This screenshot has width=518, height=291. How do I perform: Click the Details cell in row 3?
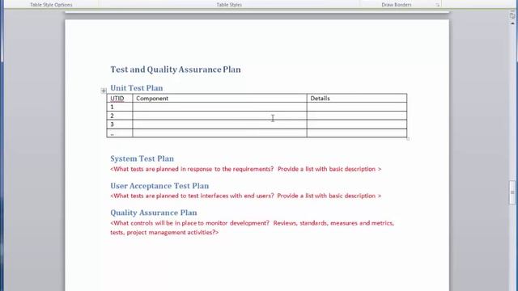(x=357, y=124)
